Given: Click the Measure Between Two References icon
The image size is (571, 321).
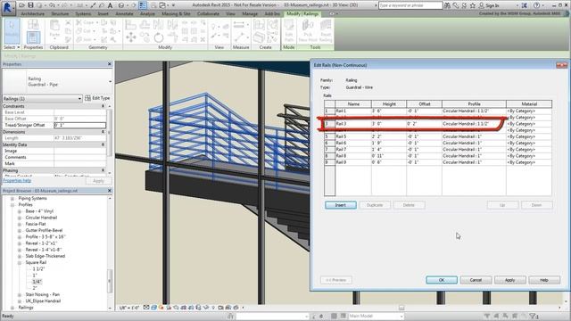Looking at the screenshot, I should (239, 25).
